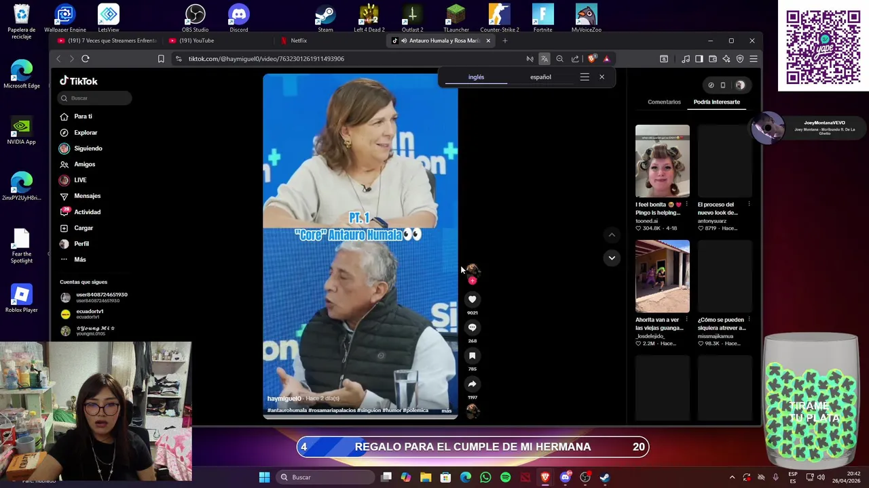The height and width of the screenshot is (488, 869).
Task: Open Brave Shields lion icon
Action: (x=592, y=59)
